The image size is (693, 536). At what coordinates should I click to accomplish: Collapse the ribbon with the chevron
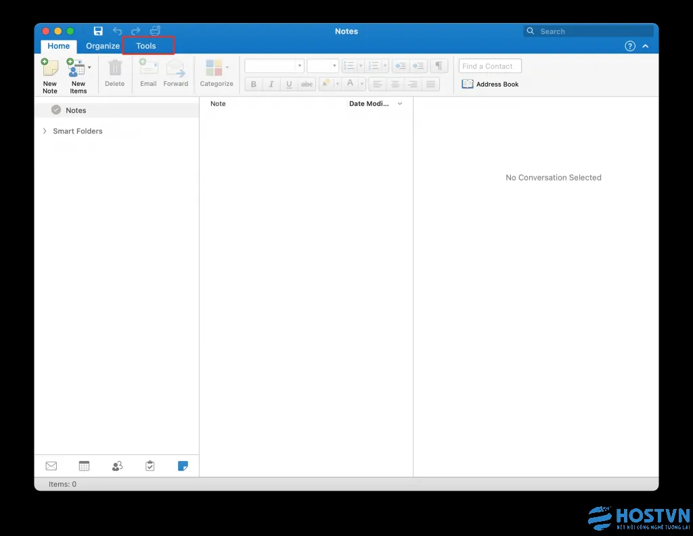[x=645, y=46]
